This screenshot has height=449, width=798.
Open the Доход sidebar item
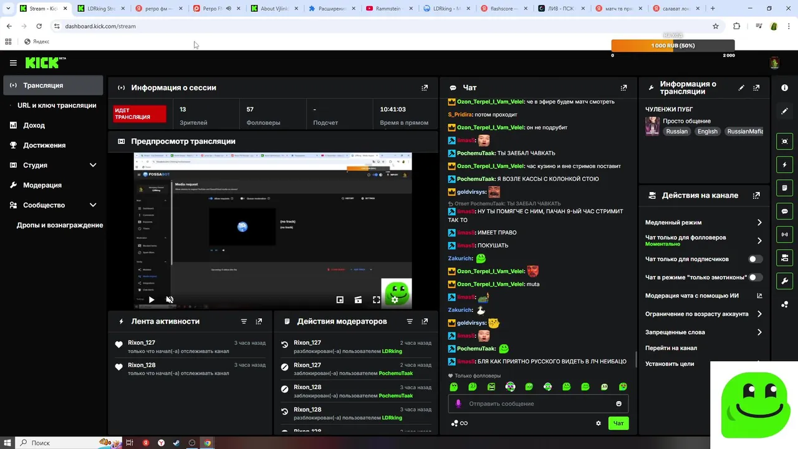(x=53, y=125)
